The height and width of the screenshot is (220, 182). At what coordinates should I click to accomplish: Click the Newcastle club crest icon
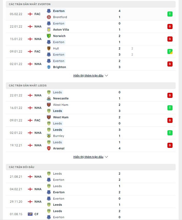49,98
